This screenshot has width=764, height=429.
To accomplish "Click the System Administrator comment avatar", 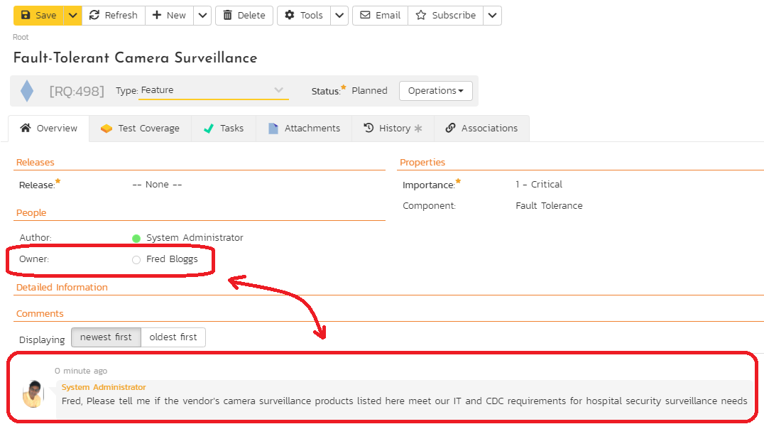I will (x=33, y=394).
